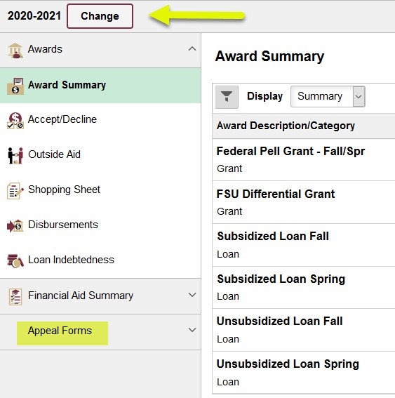The width and height of the screenshot is (395, 398).
Task: Expand the Financial Aid Summary chevron
Action: (x=192, y=295)
